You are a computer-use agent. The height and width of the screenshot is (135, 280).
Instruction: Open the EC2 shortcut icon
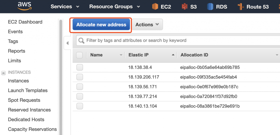(155, 7)
